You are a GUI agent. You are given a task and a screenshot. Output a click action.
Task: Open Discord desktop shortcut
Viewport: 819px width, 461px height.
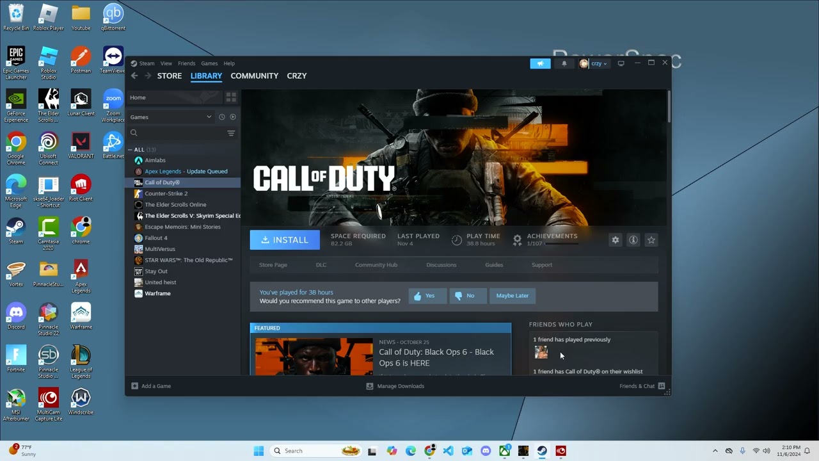[x=16, y=316]
